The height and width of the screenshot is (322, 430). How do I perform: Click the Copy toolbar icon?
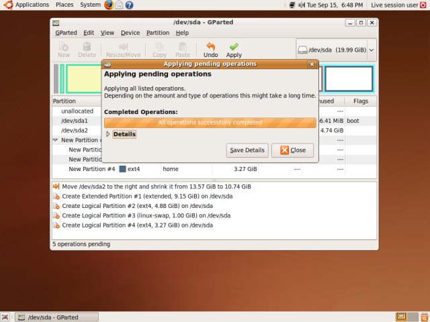(160, 46)
